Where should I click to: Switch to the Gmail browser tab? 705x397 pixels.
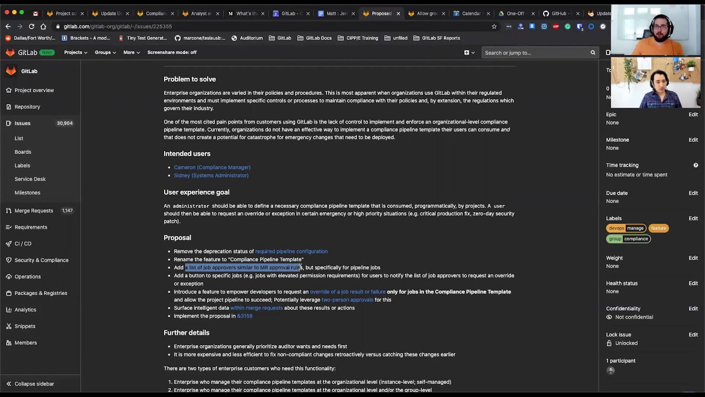35,13
